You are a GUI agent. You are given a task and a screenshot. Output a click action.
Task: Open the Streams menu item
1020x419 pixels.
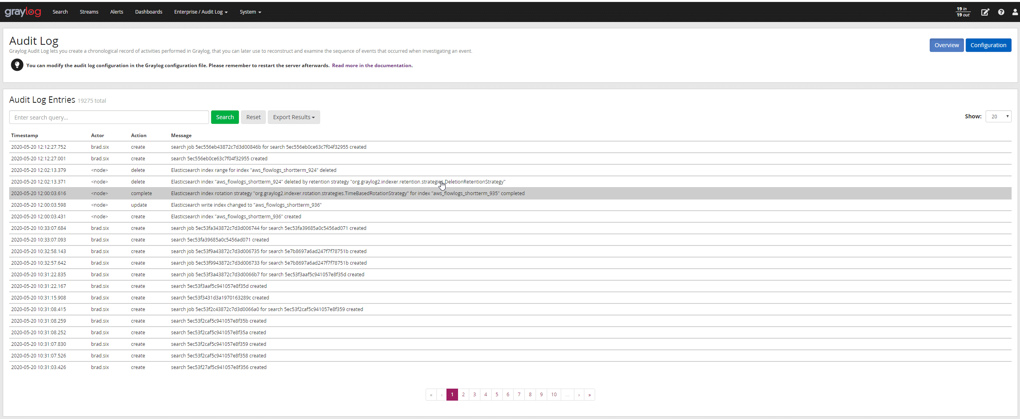click(x=89, y=12)
